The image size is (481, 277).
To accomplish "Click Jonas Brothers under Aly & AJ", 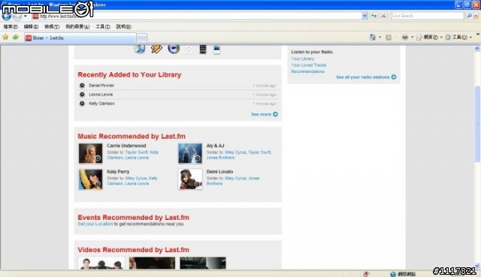I will (220, 158).
